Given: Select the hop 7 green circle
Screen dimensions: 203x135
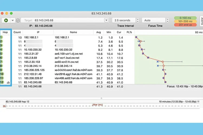Looking at the screenshot, I should pyautogui.click(x=2, y=62).
